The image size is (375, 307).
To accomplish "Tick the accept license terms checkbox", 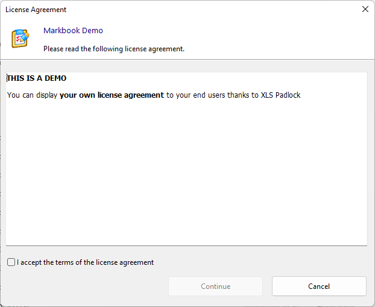I will 11,262.
